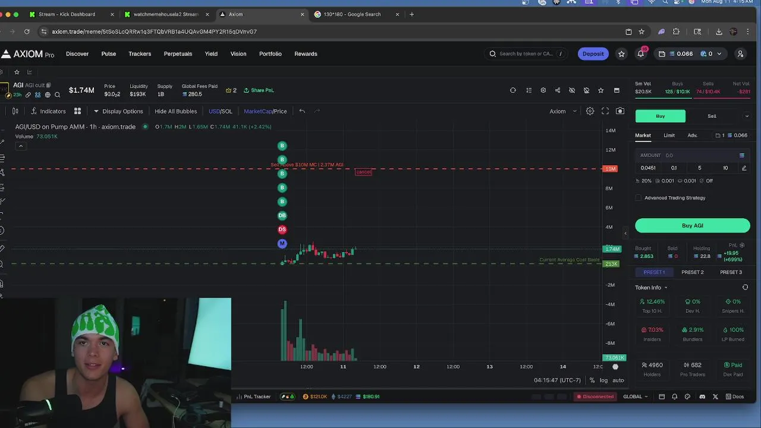Enter fullscreen chart mode

[x=605, y=111]
